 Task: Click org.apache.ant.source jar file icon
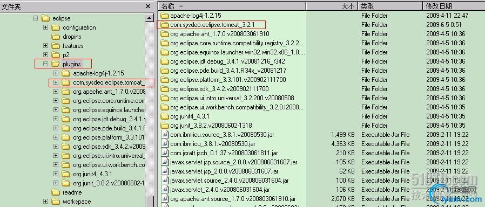coord(165,199)
